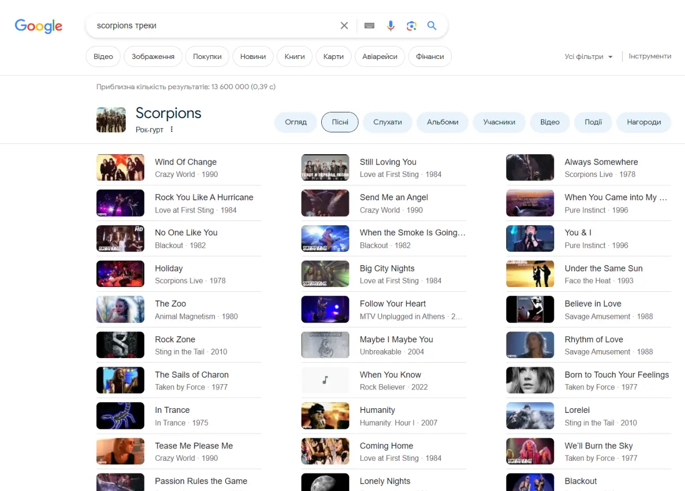This screenshot has height=491, width=685.
Task: Open the song Humanity
Action: point(384,416)
